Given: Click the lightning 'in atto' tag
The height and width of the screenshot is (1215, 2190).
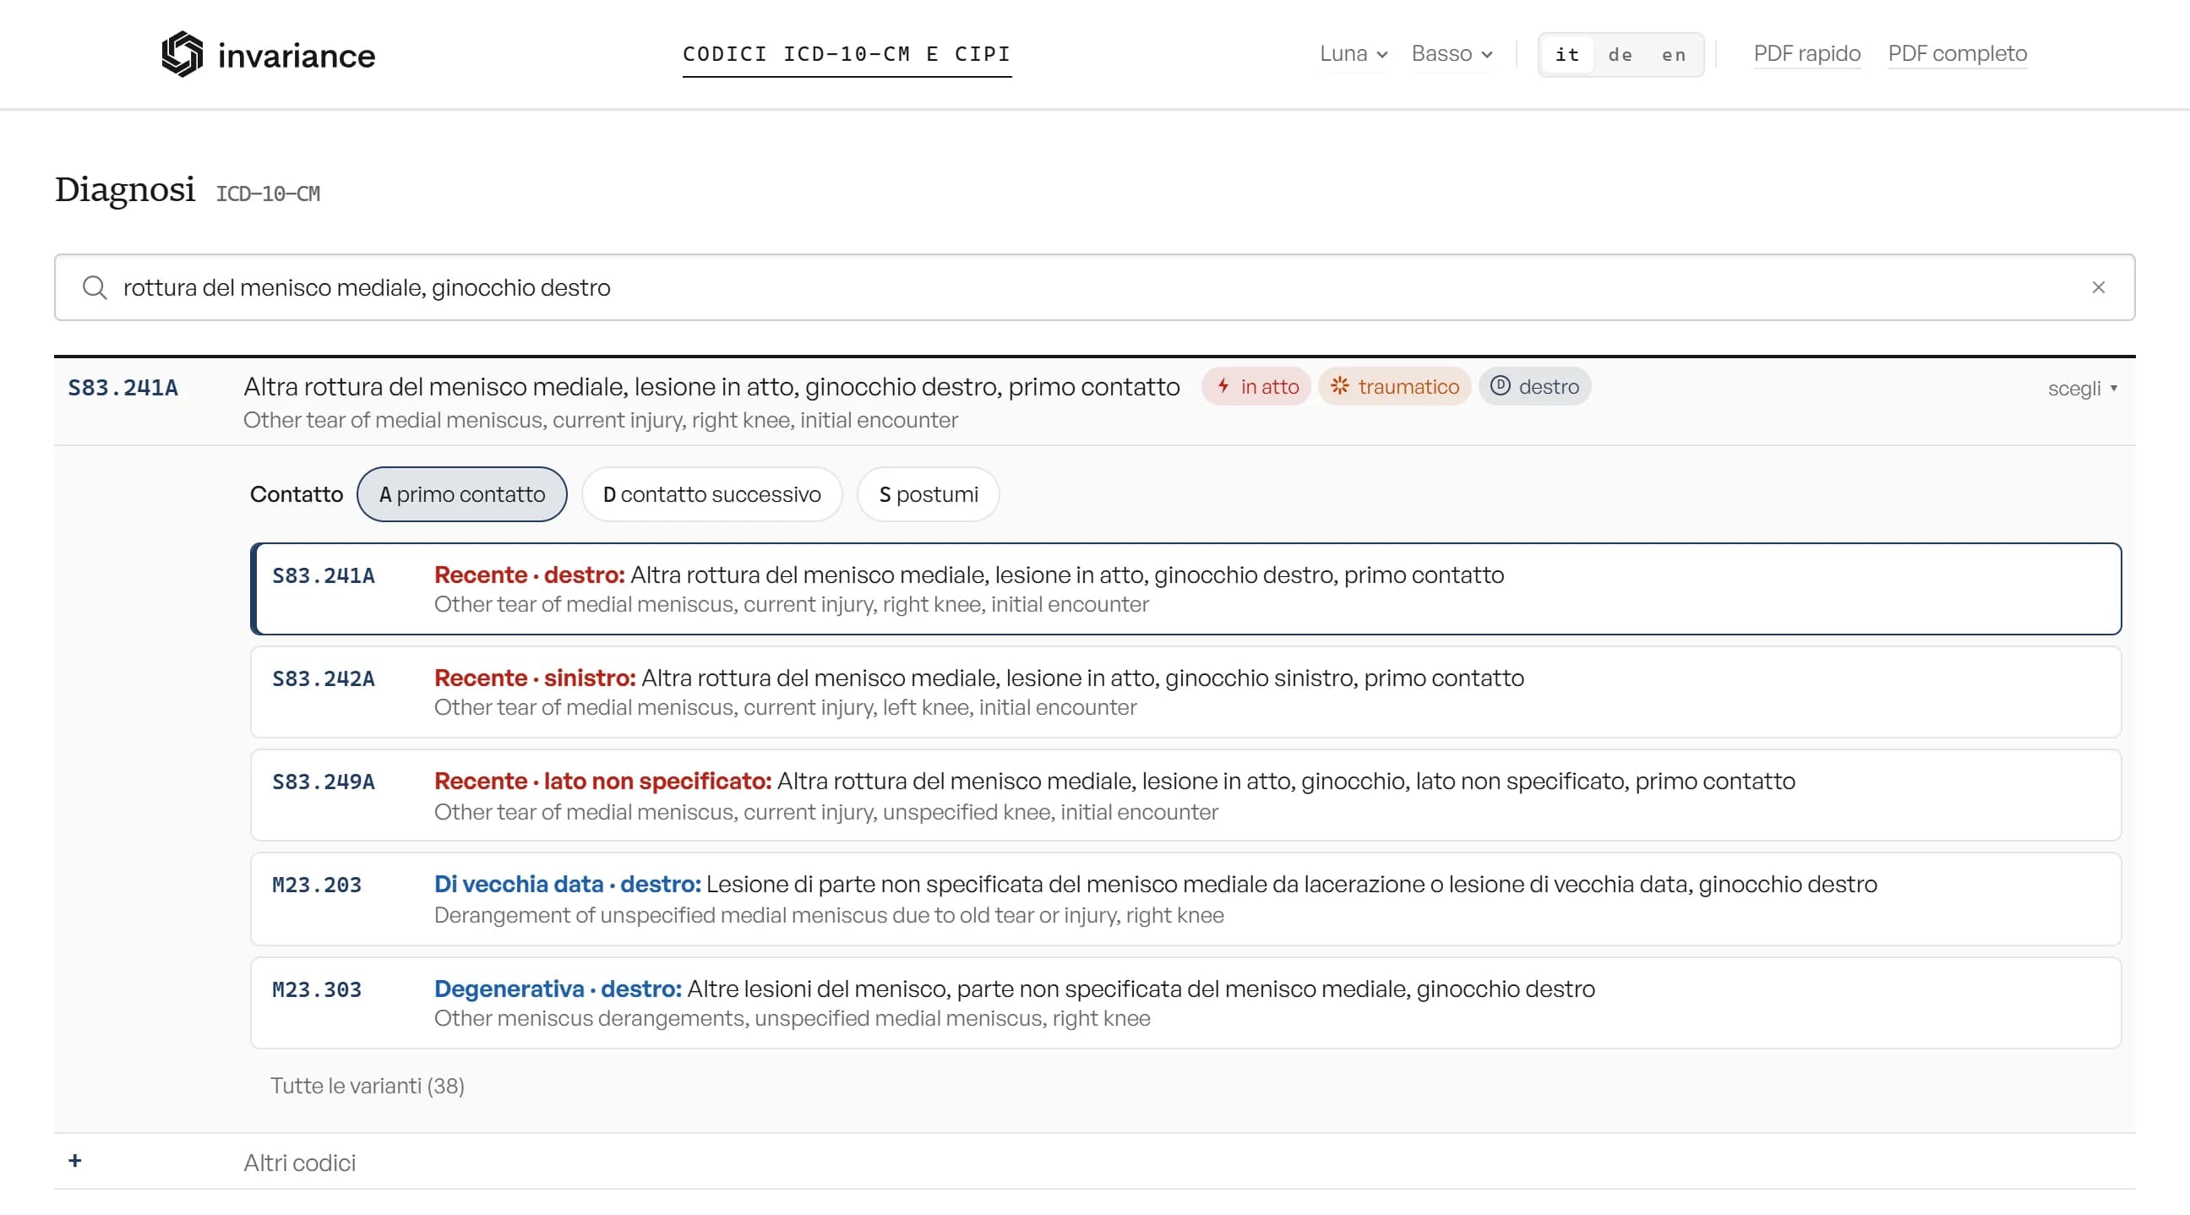Looking at the screenshot, I should pos(1256,387).
